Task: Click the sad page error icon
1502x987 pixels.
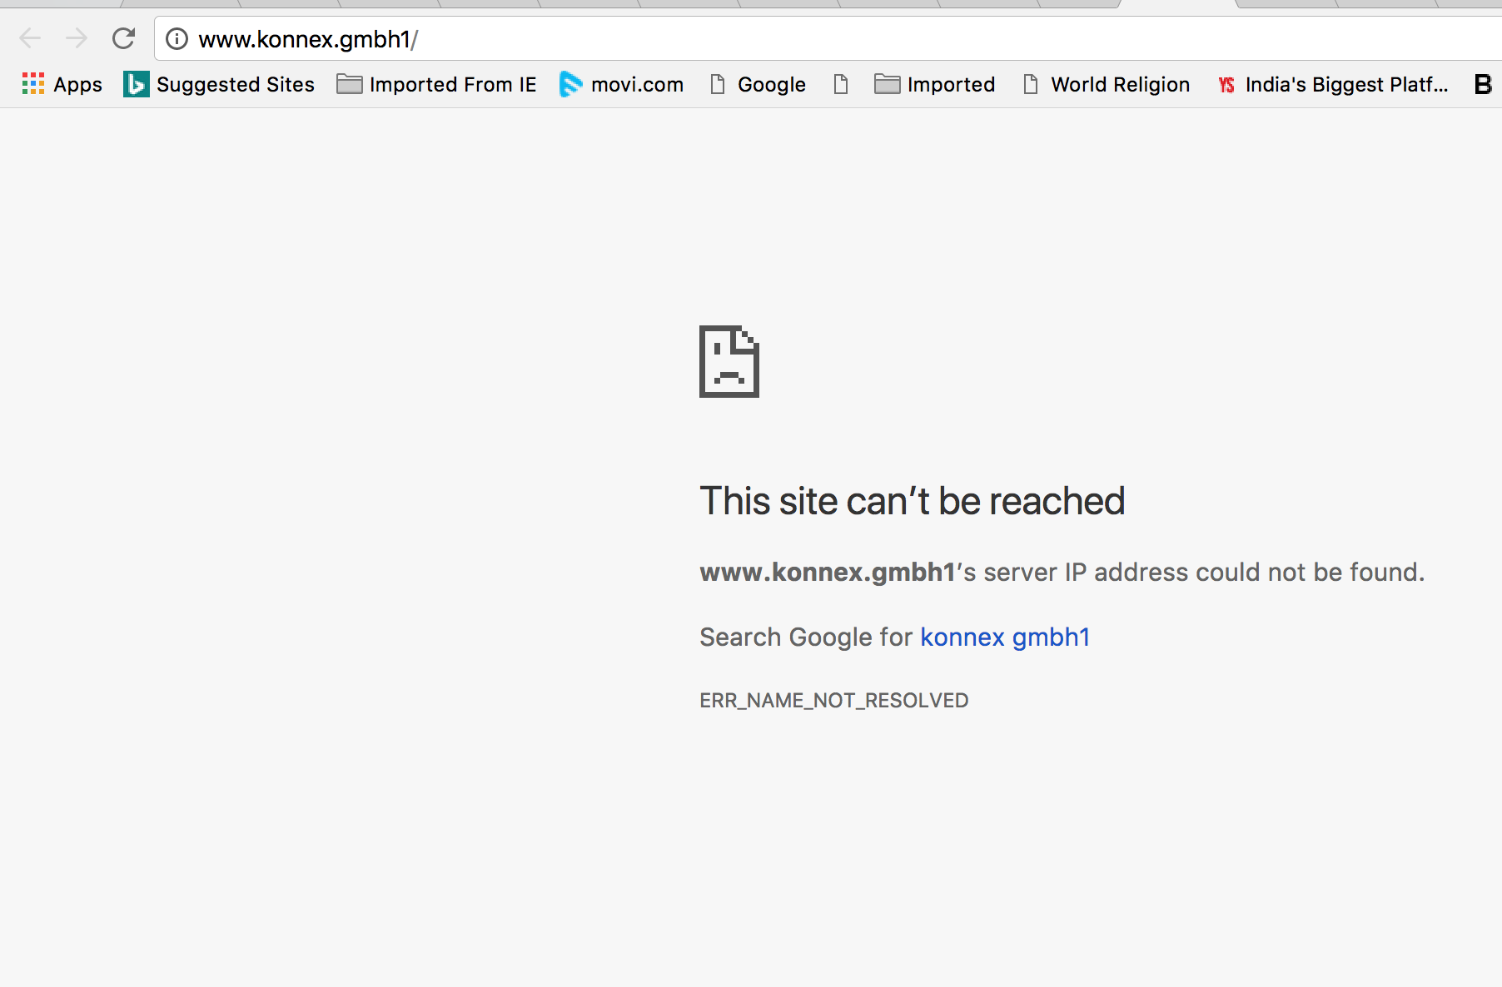Action: pos(729,361)
